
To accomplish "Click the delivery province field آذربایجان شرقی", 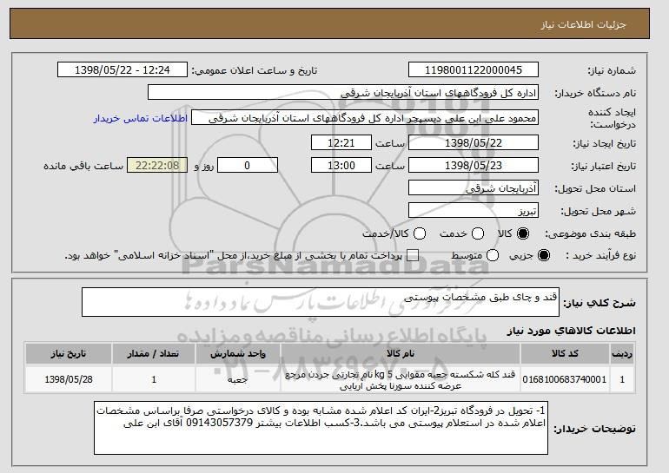I will (474, 188).
